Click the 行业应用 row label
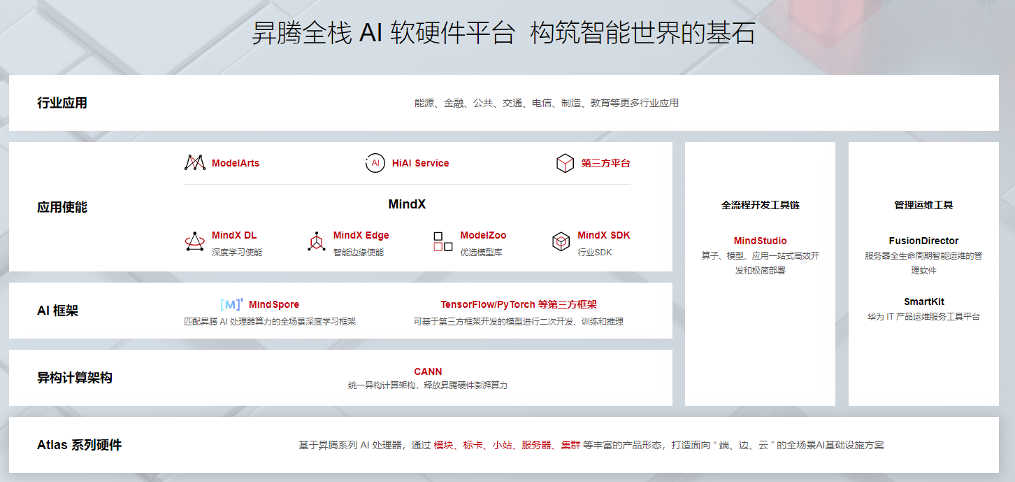This screenshot has height=482, width=1015. click(x=62, y=103)
